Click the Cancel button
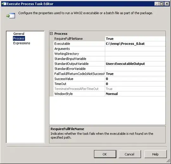Viewport: 171px width, 164px height. [x=130, y=154]
